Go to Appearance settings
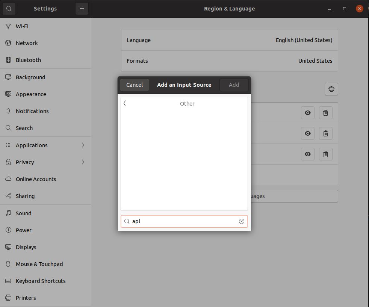The image size is (369, 307). tap(45, 94)
